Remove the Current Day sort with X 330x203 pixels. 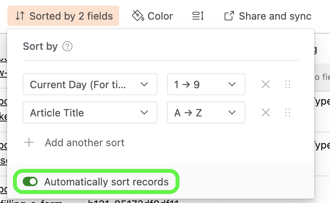(266, 84)
